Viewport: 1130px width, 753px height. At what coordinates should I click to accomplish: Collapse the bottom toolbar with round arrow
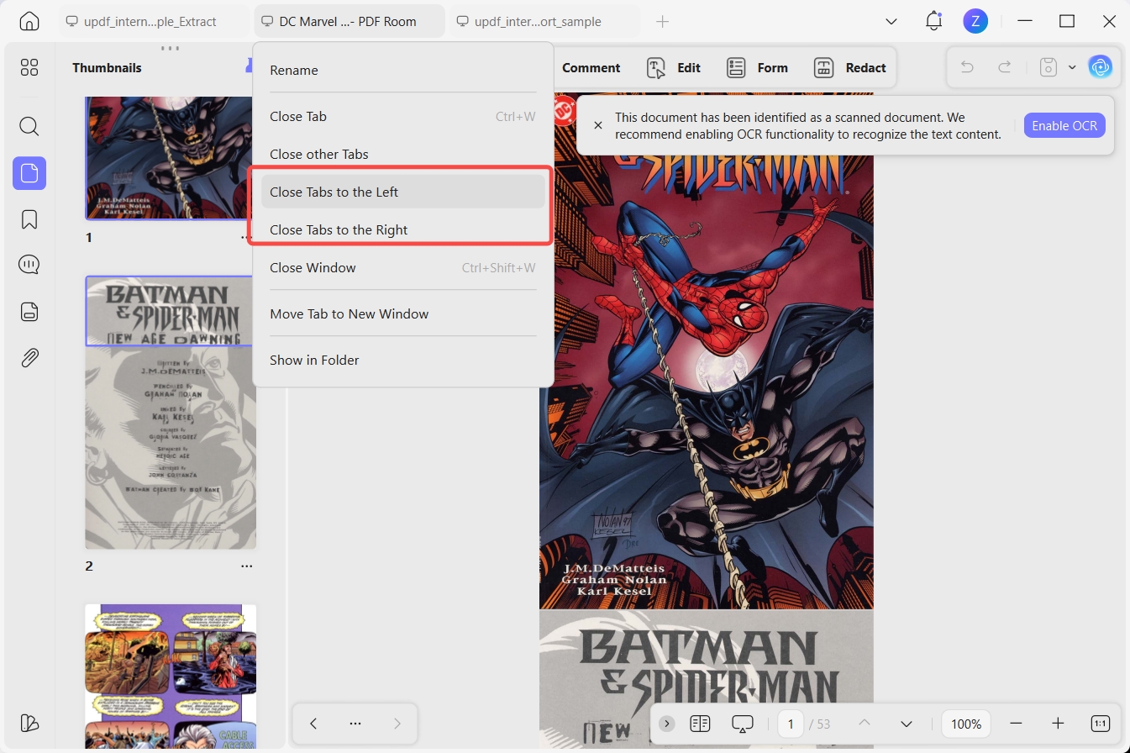point(667,724)
